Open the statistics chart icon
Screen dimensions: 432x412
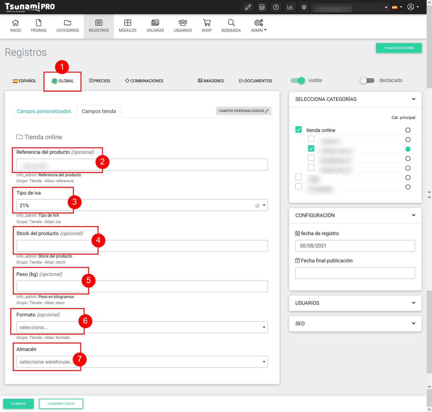click(x=290, y=7)
